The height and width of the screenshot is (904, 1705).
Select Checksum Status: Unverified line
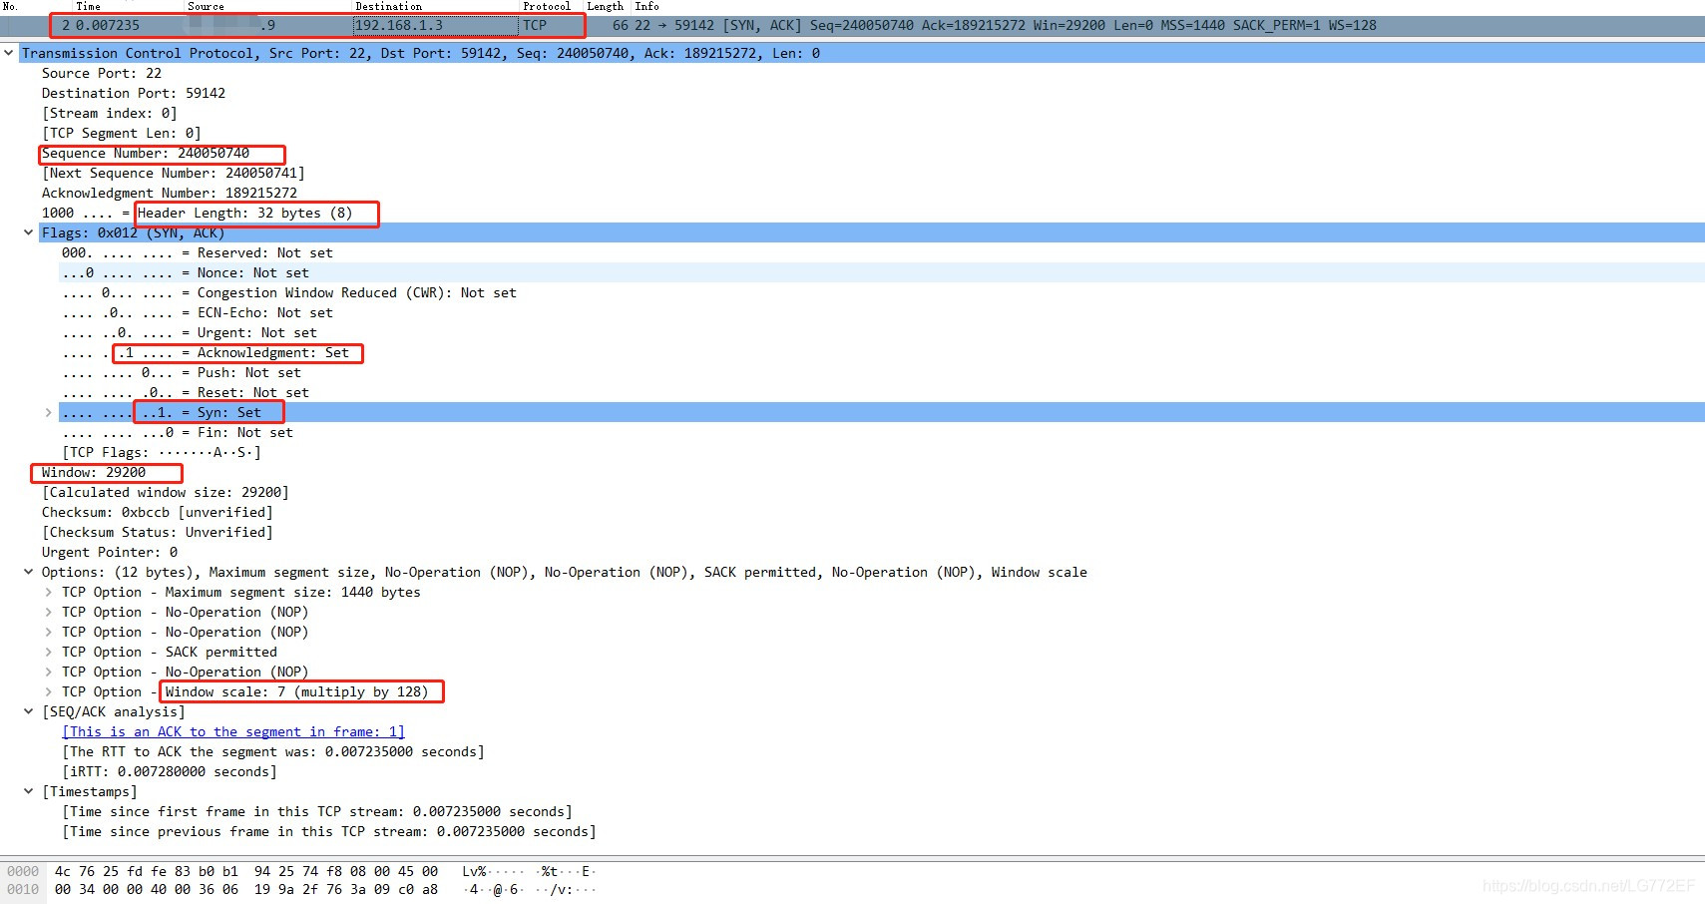158,532
